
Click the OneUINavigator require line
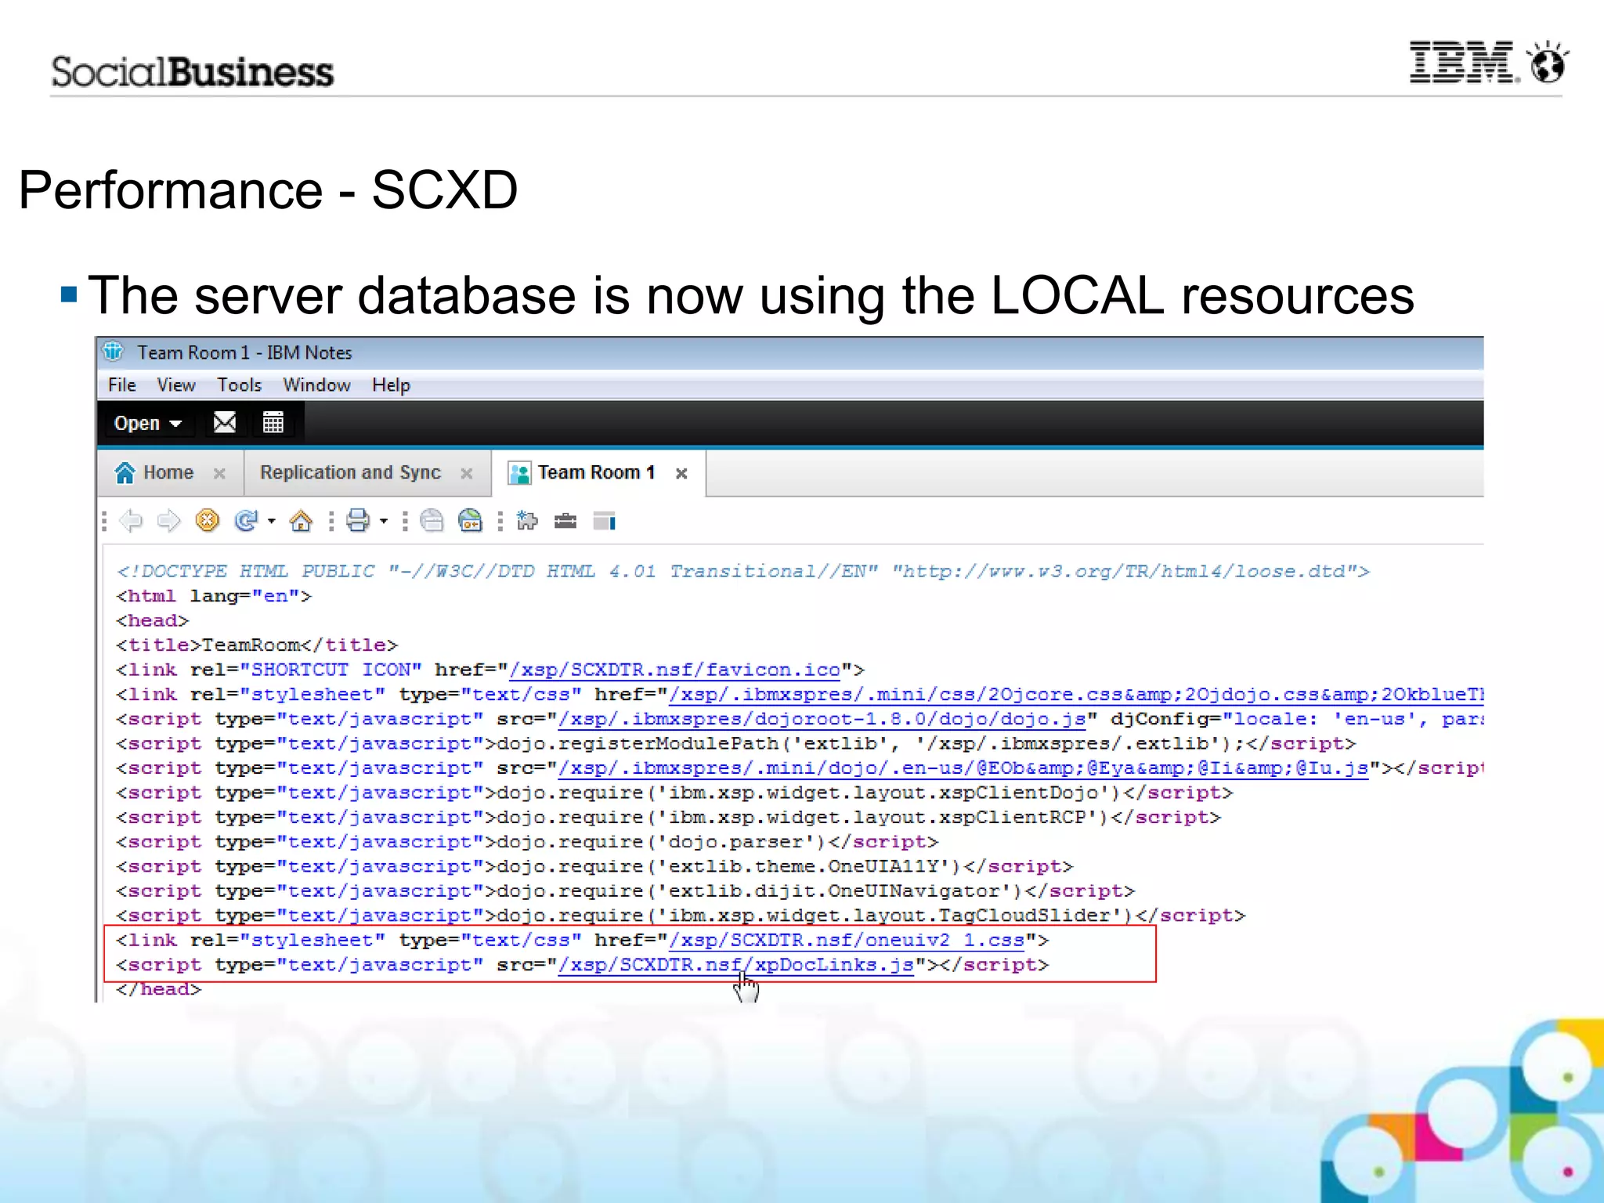pyautogui.click(x=625, y=891)
